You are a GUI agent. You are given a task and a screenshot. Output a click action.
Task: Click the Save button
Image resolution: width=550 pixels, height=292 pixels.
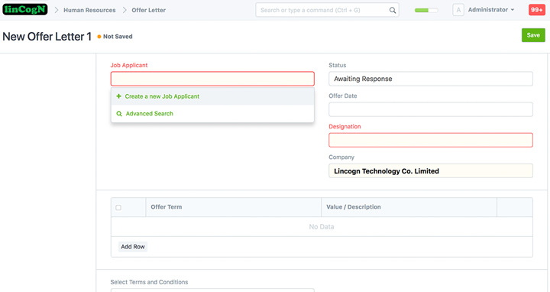[533, 35]
